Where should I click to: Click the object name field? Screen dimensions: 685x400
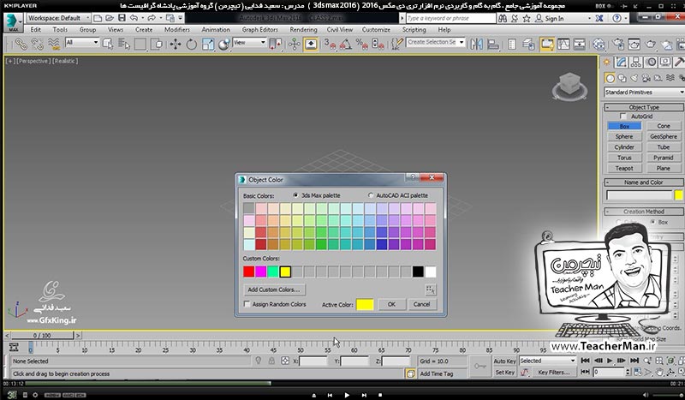click(639, 195)
